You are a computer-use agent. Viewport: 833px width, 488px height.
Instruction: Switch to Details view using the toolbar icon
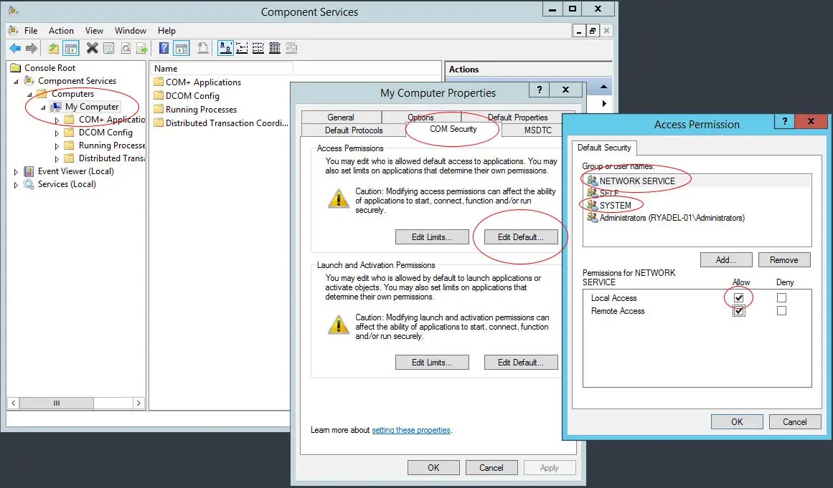(x=275, y=47)
